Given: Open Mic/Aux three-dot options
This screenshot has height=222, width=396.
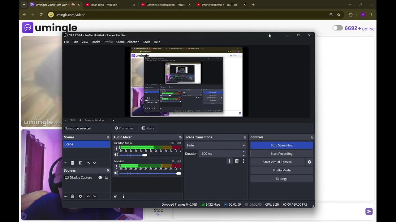Looking at the screenshot, I should [x=116, y=166].
